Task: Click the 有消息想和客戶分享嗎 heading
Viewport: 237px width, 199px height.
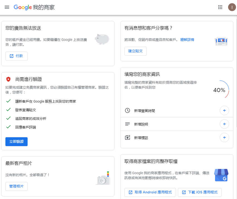Action: point(148,28)
